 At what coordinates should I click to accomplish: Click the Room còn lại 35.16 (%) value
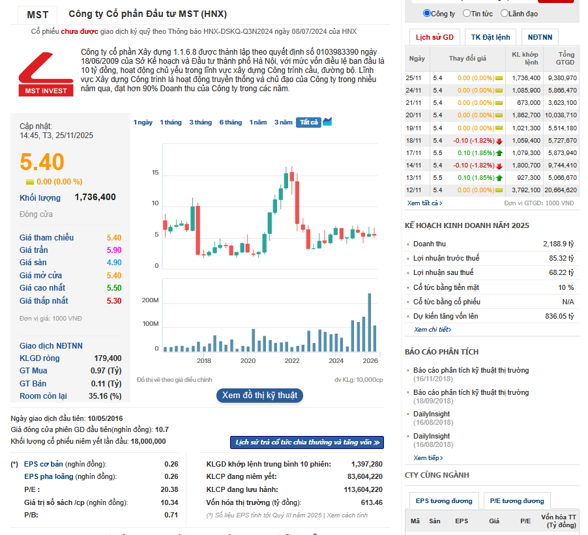[105, 396]
